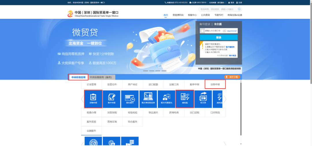
Task: Open the 集中申报 tile
Action: point(112,99)
